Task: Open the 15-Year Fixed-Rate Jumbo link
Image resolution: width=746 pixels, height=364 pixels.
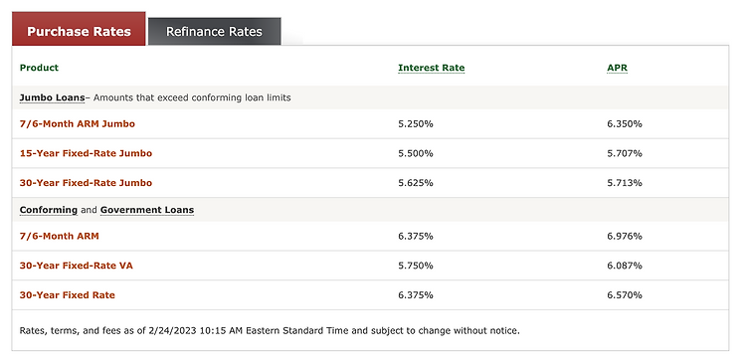Action: coord(86,154)
